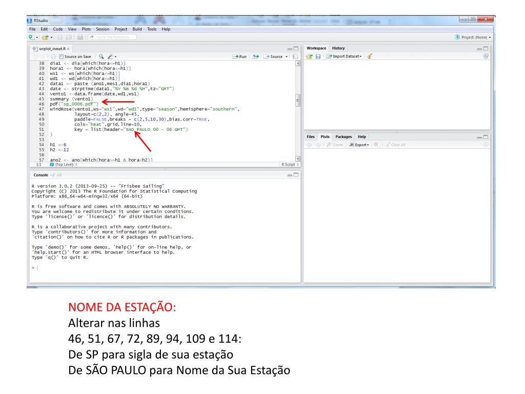Click the Clear All plots button

pyautogui.click(x=395, y=145)
